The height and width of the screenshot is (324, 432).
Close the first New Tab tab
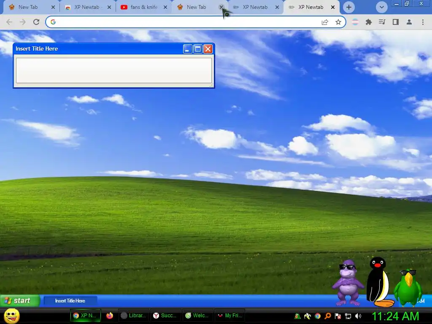tap(53, 7)
